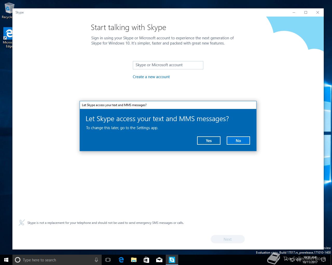Click the Skype or Microsoft account field
Image resolution: width=332 pixels, height=265 pixels.
(168, 65)
